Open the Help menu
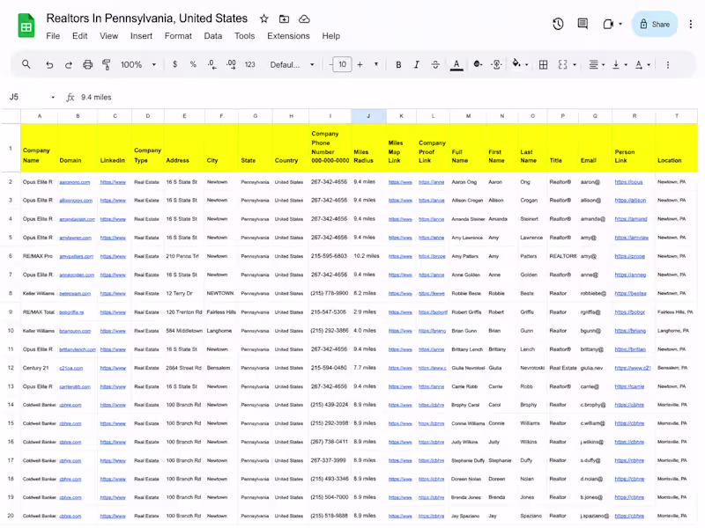 point(331,36)
